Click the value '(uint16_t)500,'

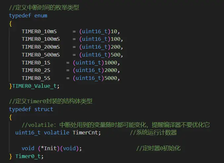click(101, 55)
